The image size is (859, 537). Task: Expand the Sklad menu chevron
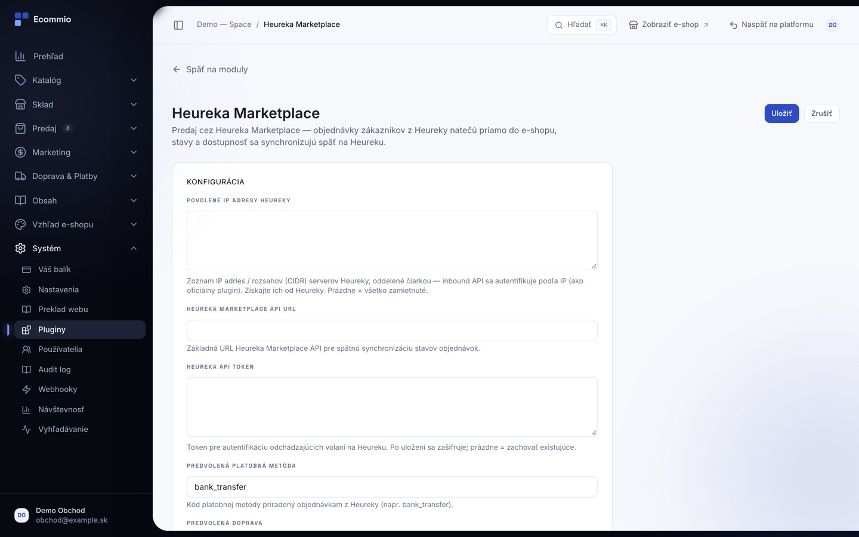pos(134,104)
